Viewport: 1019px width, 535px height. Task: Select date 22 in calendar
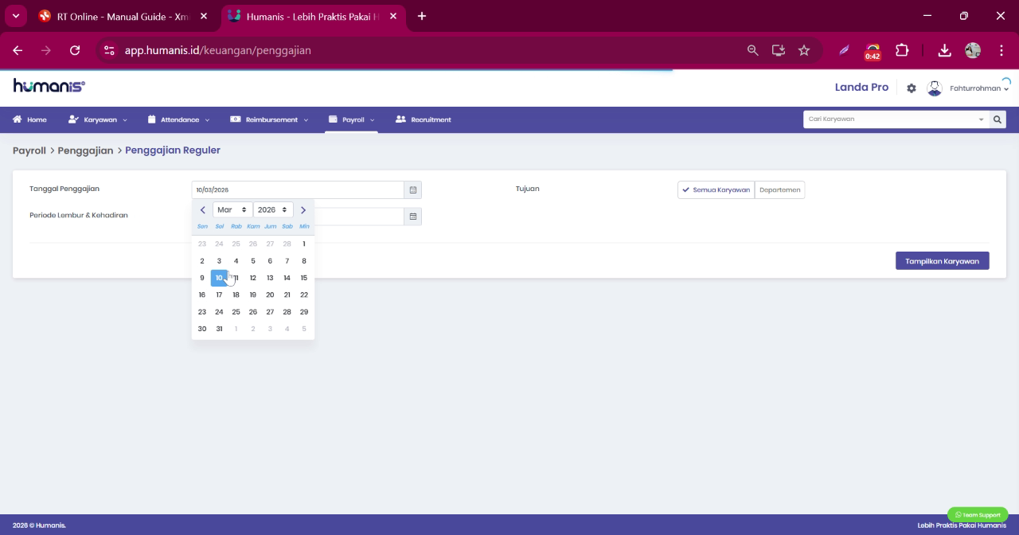click(303, 295)
